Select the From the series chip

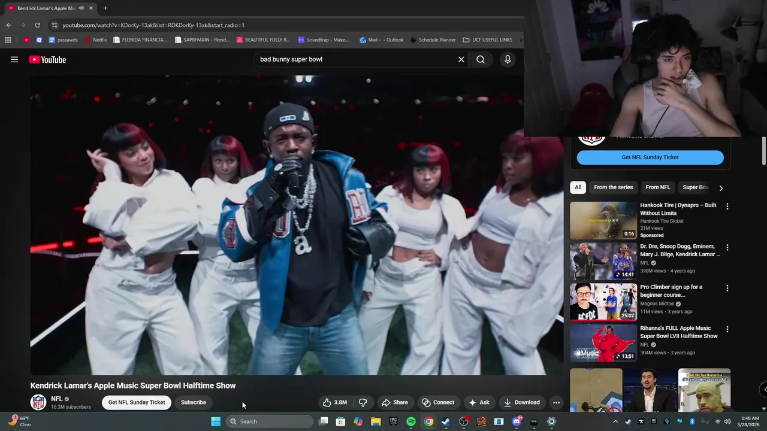tap(614, 187)
